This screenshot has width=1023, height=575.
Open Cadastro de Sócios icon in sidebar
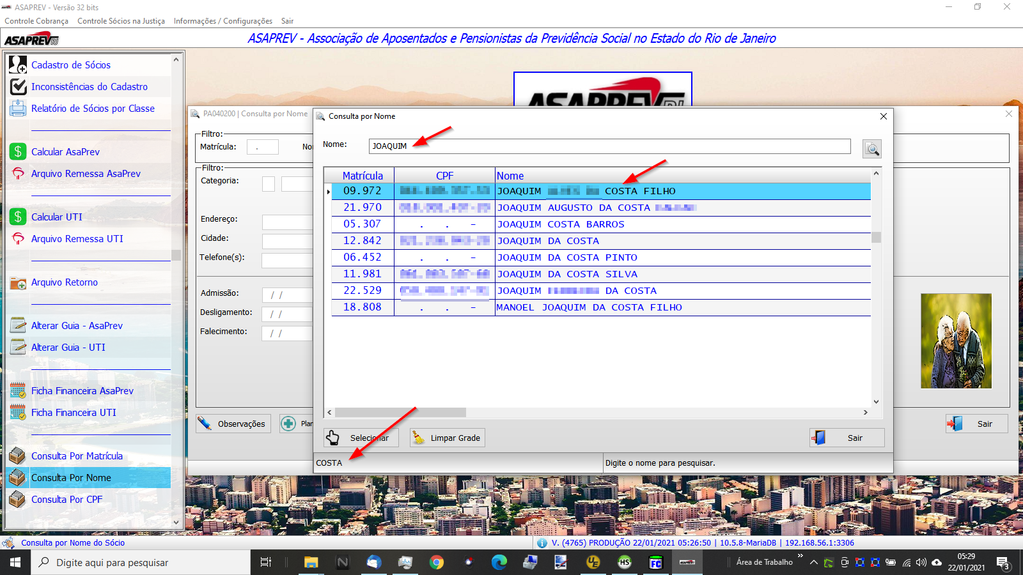click(x=18, y=65)
